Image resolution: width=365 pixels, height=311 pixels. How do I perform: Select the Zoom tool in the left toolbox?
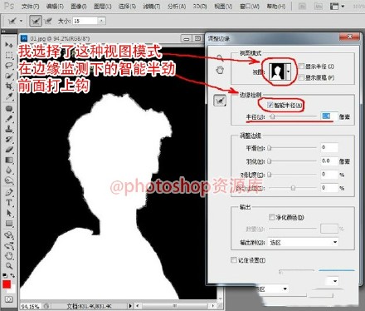click(x=9, y=266)
